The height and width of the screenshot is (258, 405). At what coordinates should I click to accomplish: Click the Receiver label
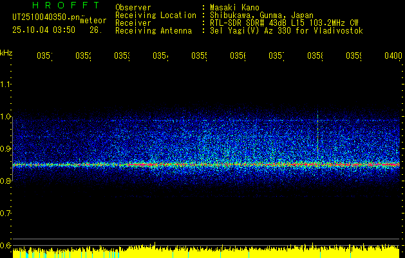point(133,23)
